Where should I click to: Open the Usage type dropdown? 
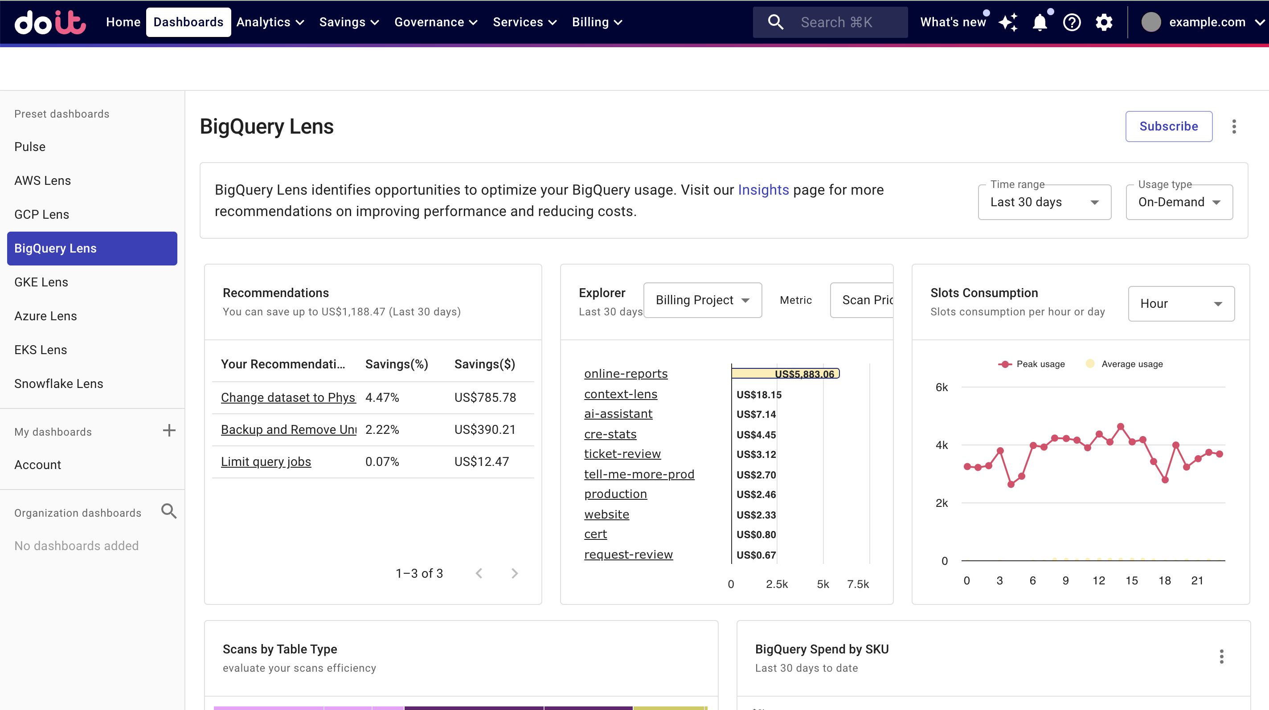[1179, 202]
